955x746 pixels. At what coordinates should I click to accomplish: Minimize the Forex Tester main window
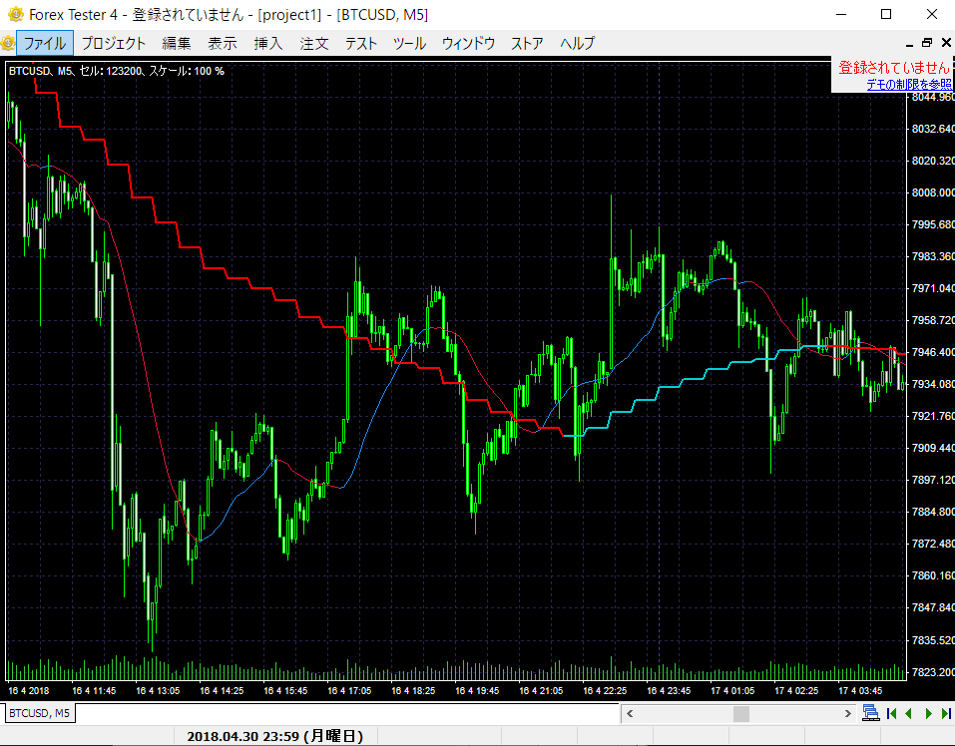tap(841, 14)
